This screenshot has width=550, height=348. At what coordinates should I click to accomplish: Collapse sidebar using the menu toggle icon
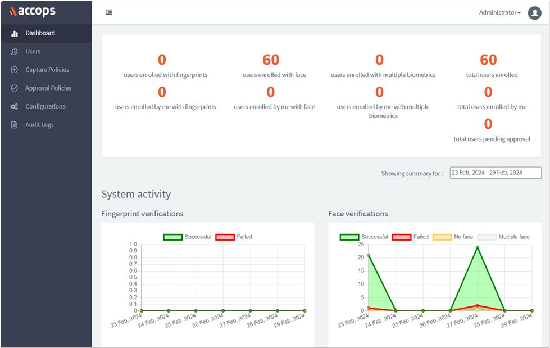click(x=109, y=12)
